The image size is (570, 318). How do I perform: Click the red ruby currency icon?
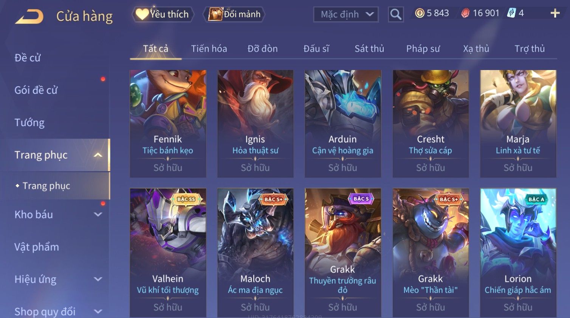(x=465, y=13)
